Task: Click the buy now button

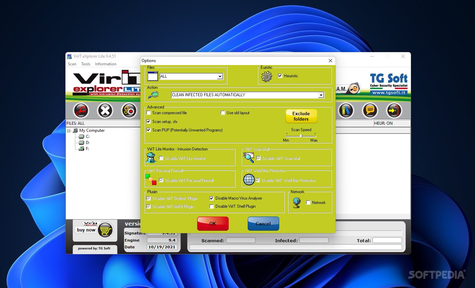Action: (86, 230)
